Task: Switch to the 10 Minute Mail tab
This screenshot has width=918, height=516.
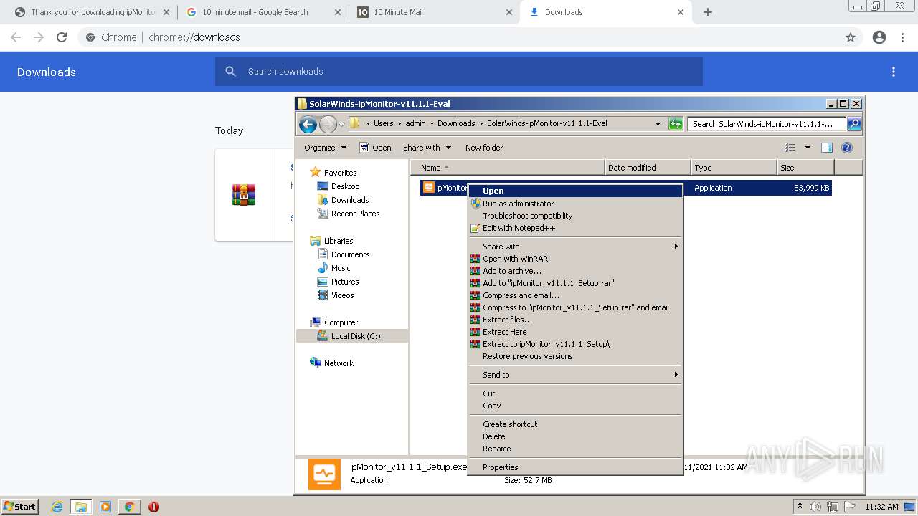Action: pyautogui.click(x=435, y=12)
